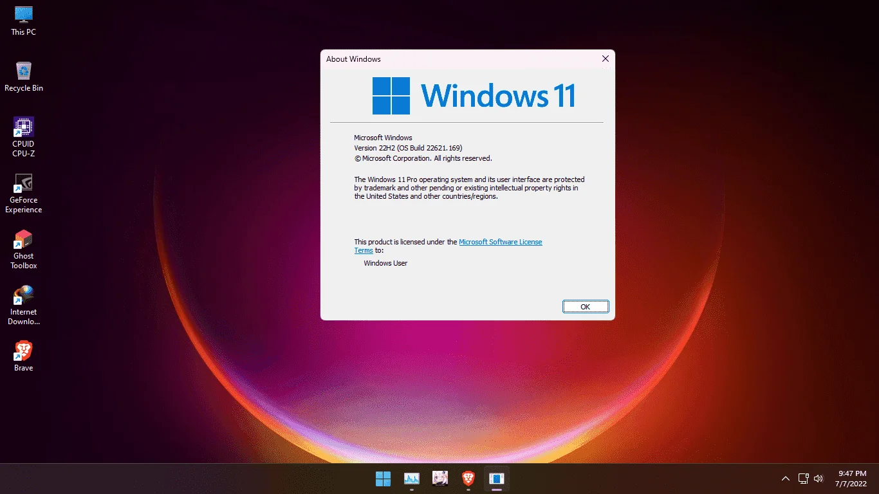Click the Windows 11 logo in the dialog

474,96
